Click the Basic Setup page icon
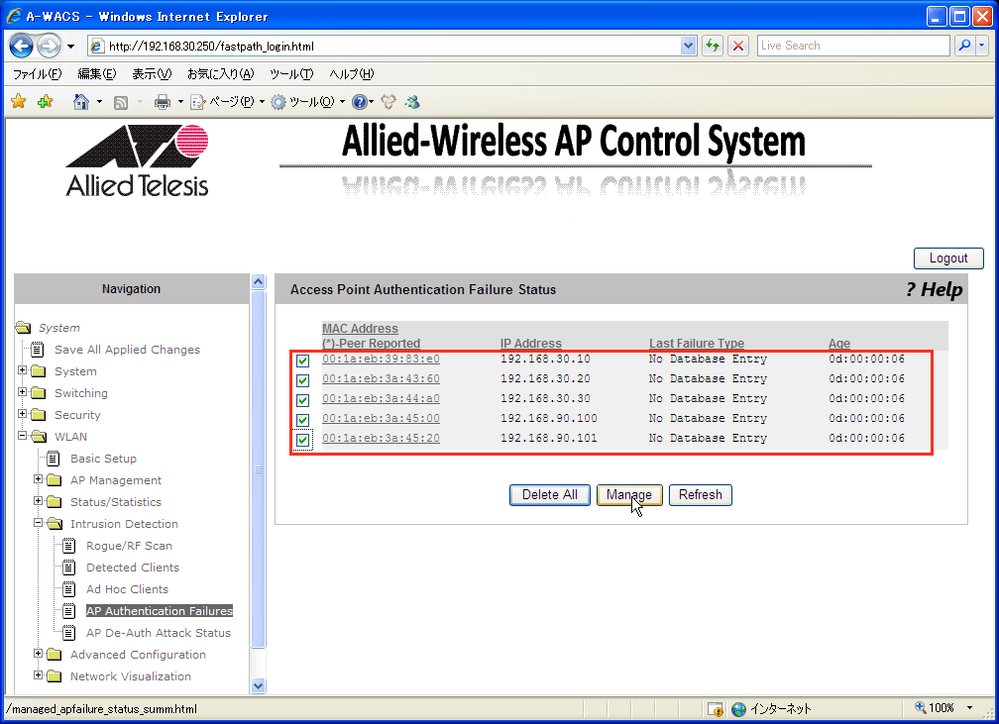 tap(54, 459)
